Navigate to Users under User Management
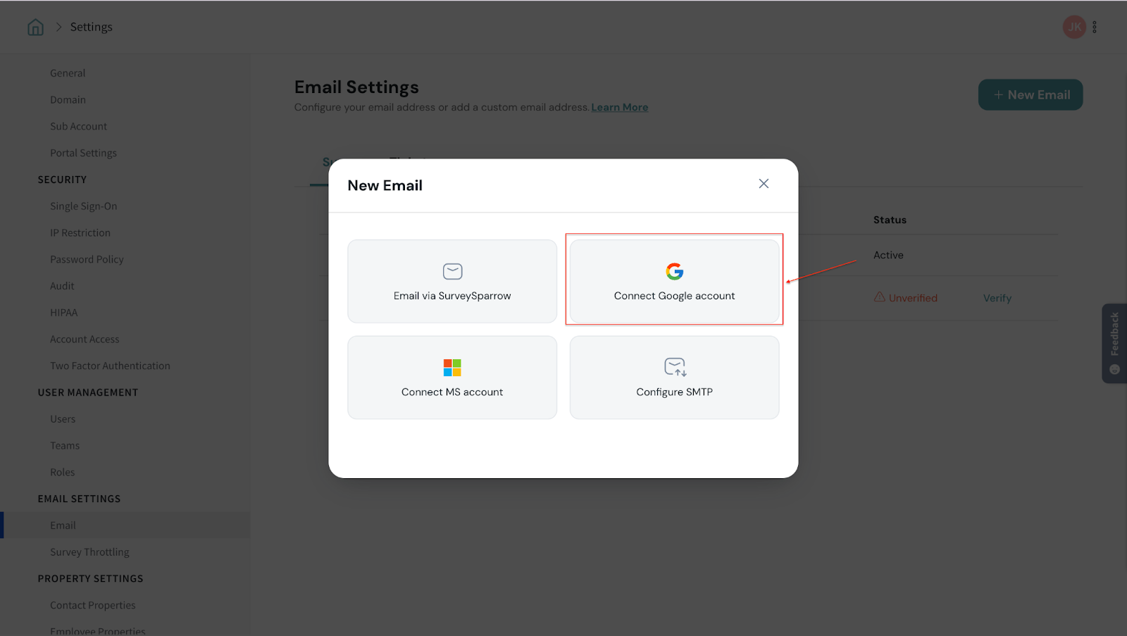Screen dimensions: 1127x636 coord(63,419)
